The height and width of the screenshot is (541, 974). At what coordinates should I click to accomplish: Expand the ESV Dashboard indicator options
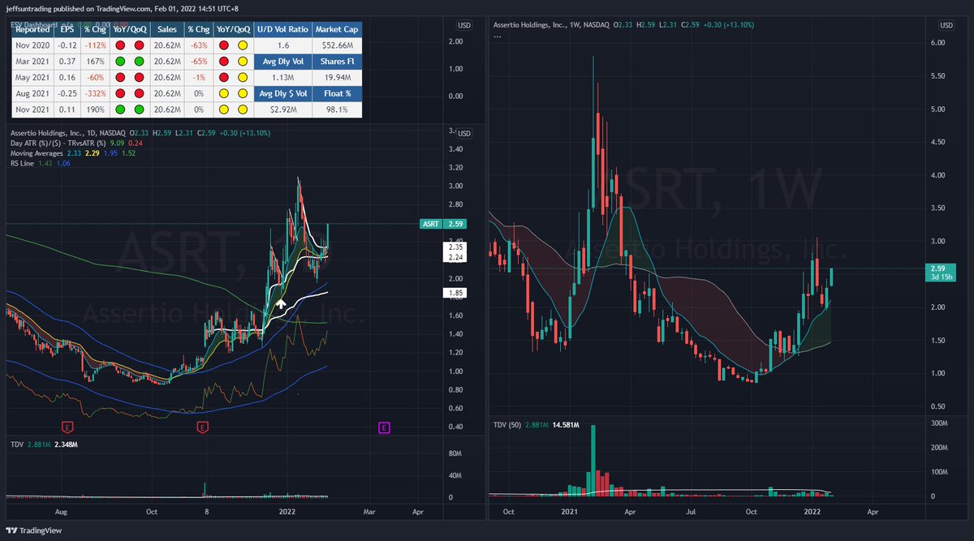34,25
